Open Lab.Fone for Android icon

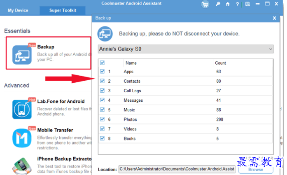(22, 109)
